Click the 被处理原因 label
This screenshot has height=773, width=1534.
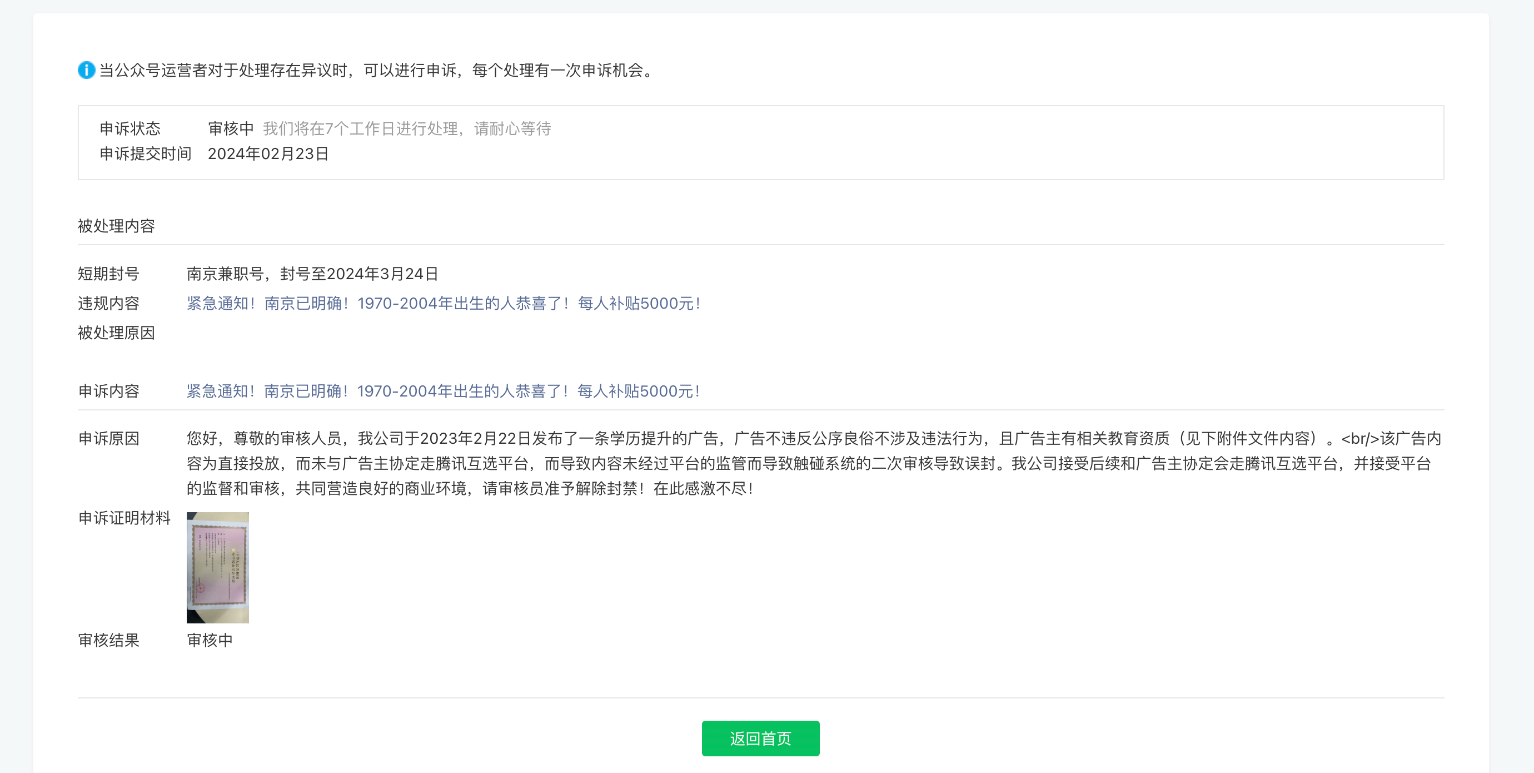[x=116, y=333]
